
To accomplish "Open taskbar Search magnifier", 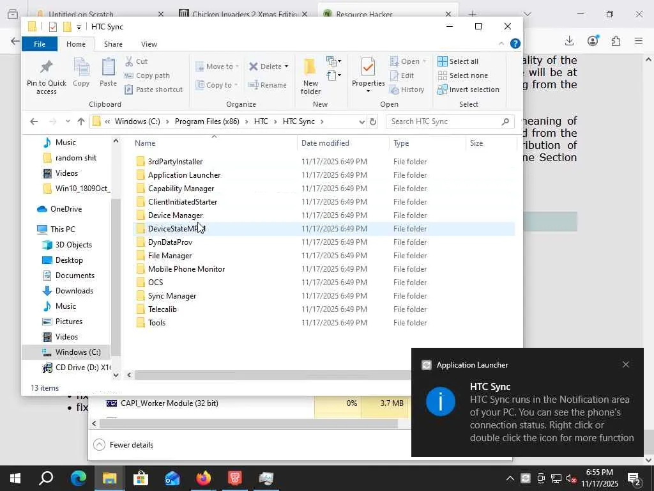I will tap(46, 478).
